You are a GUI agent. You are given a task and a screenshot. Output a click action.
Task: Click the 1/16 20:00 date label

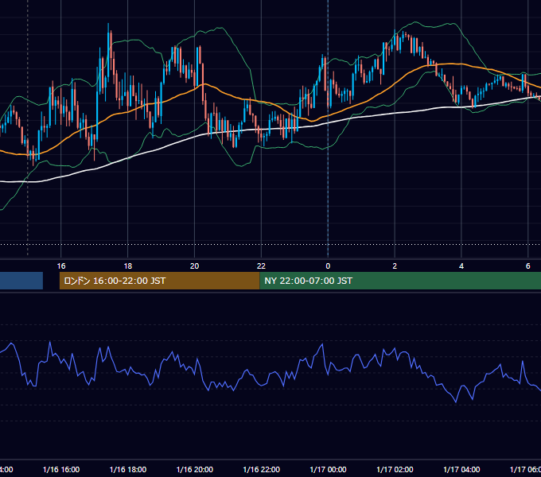(x=195, y=469)
